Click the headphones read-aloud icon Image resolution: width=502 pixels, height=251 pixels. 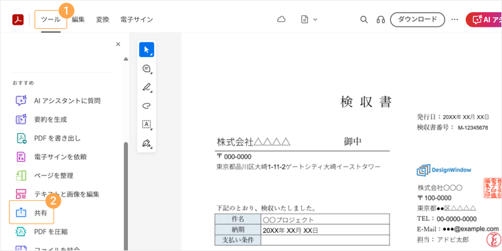(381, 19)
